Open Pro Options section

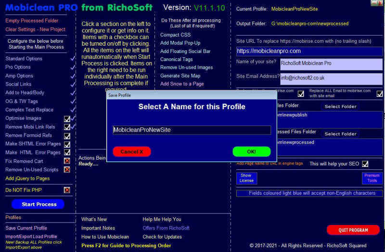[x=18, y=67]
